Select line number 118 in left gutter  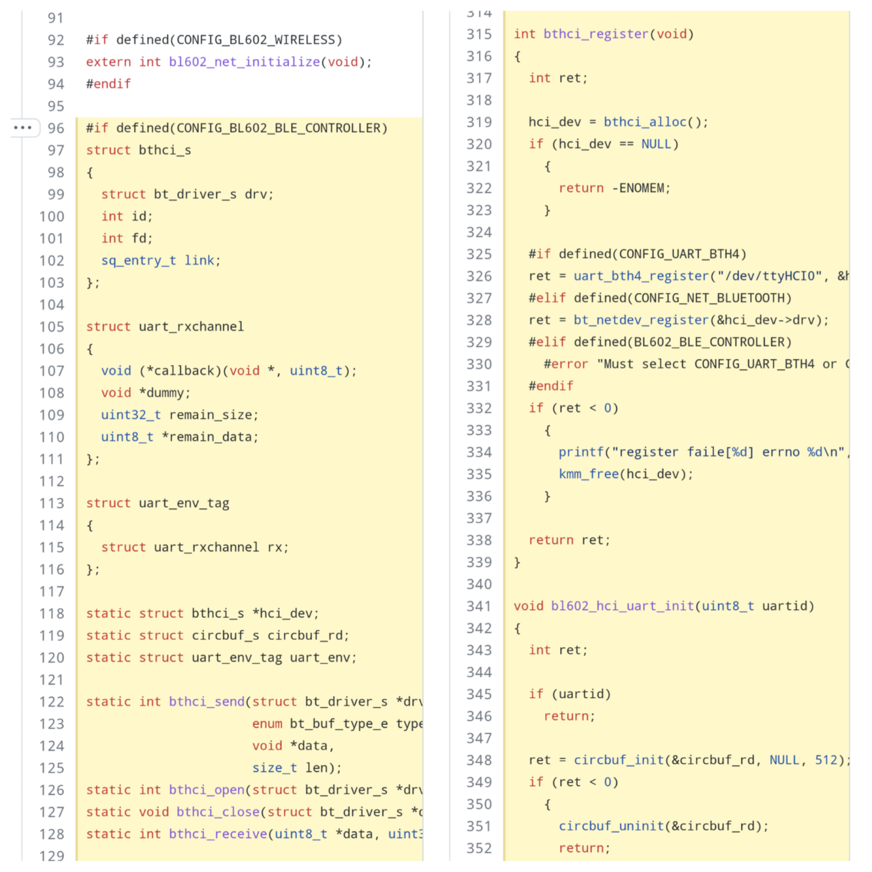(x=52, y=613)
